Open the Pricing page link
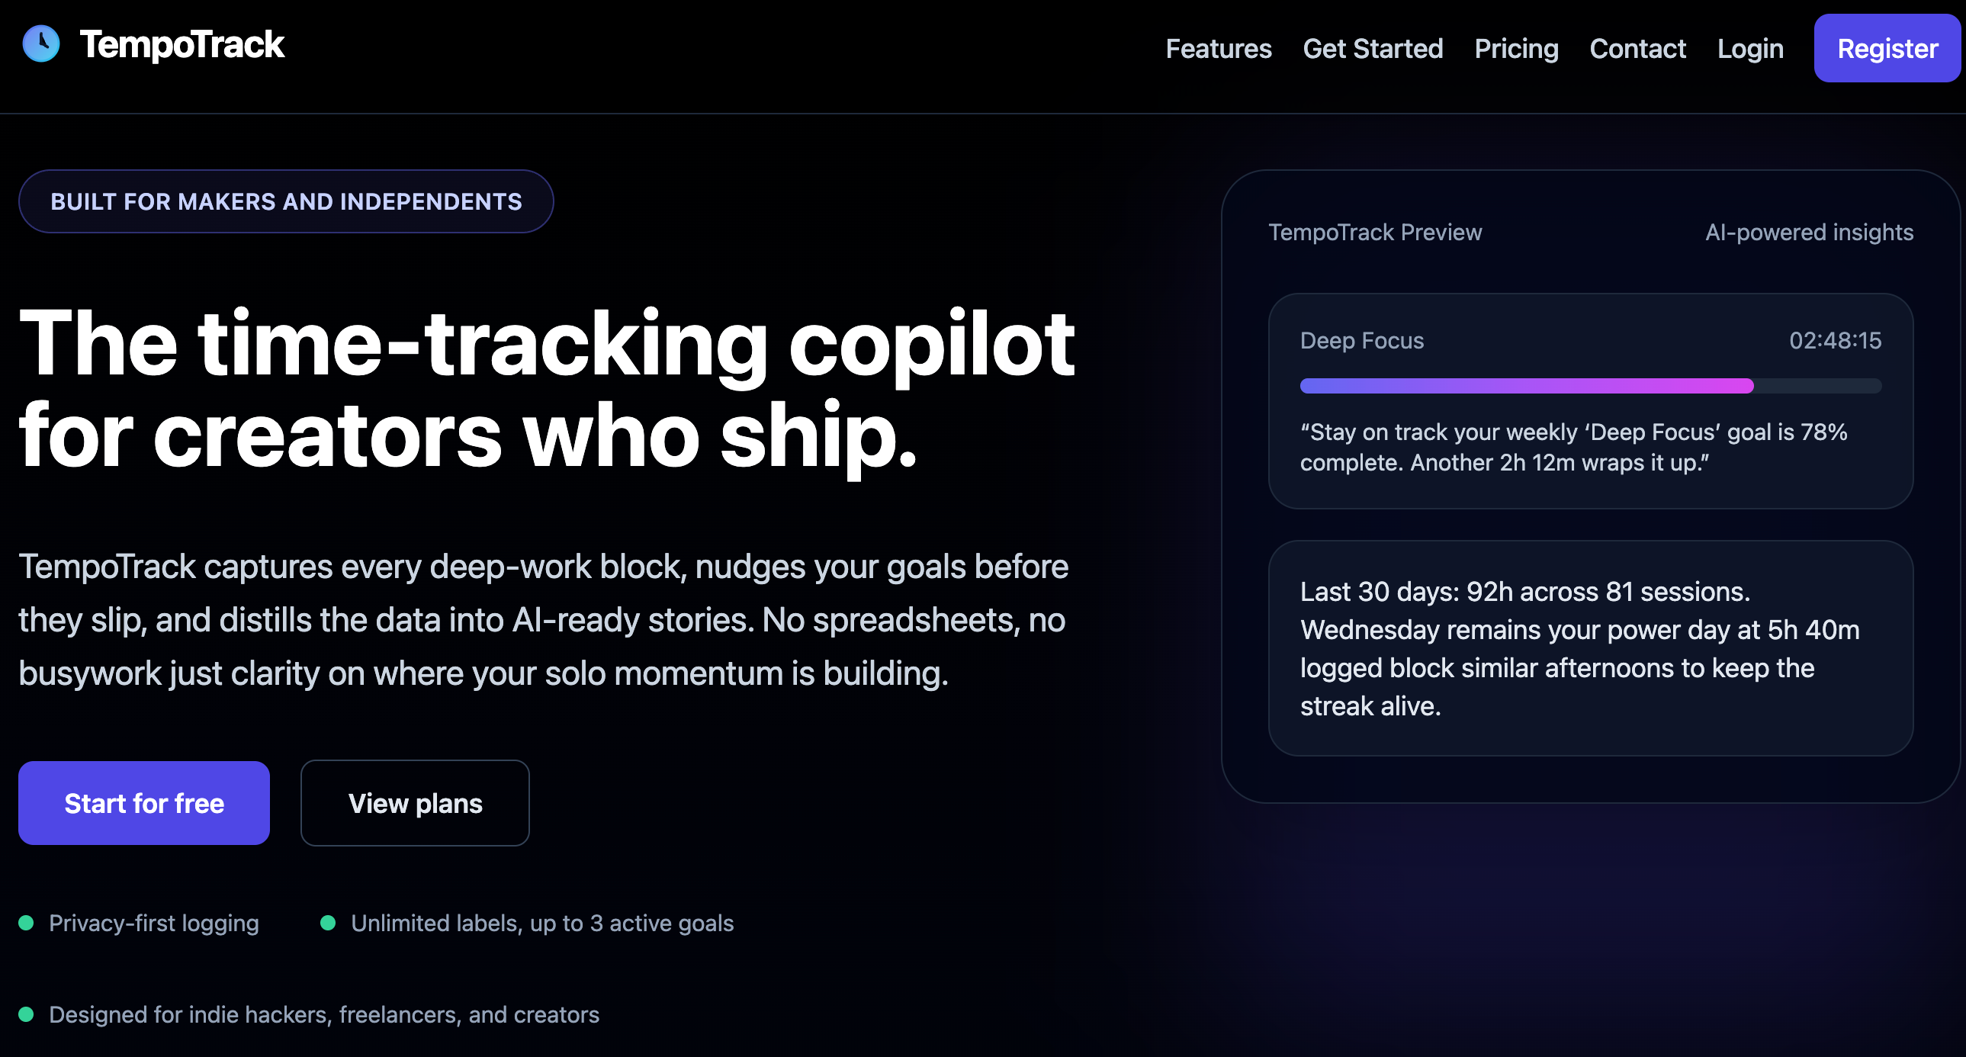Image resolution: width=1966 pixels, height=1057 pixels. click(x=1516, y=49)
